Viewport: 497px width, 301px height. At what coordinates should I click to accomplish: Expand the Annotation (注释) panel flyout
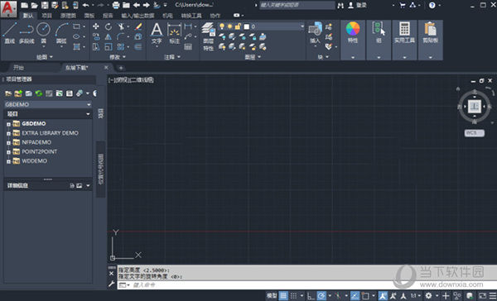tap(172, 57)
